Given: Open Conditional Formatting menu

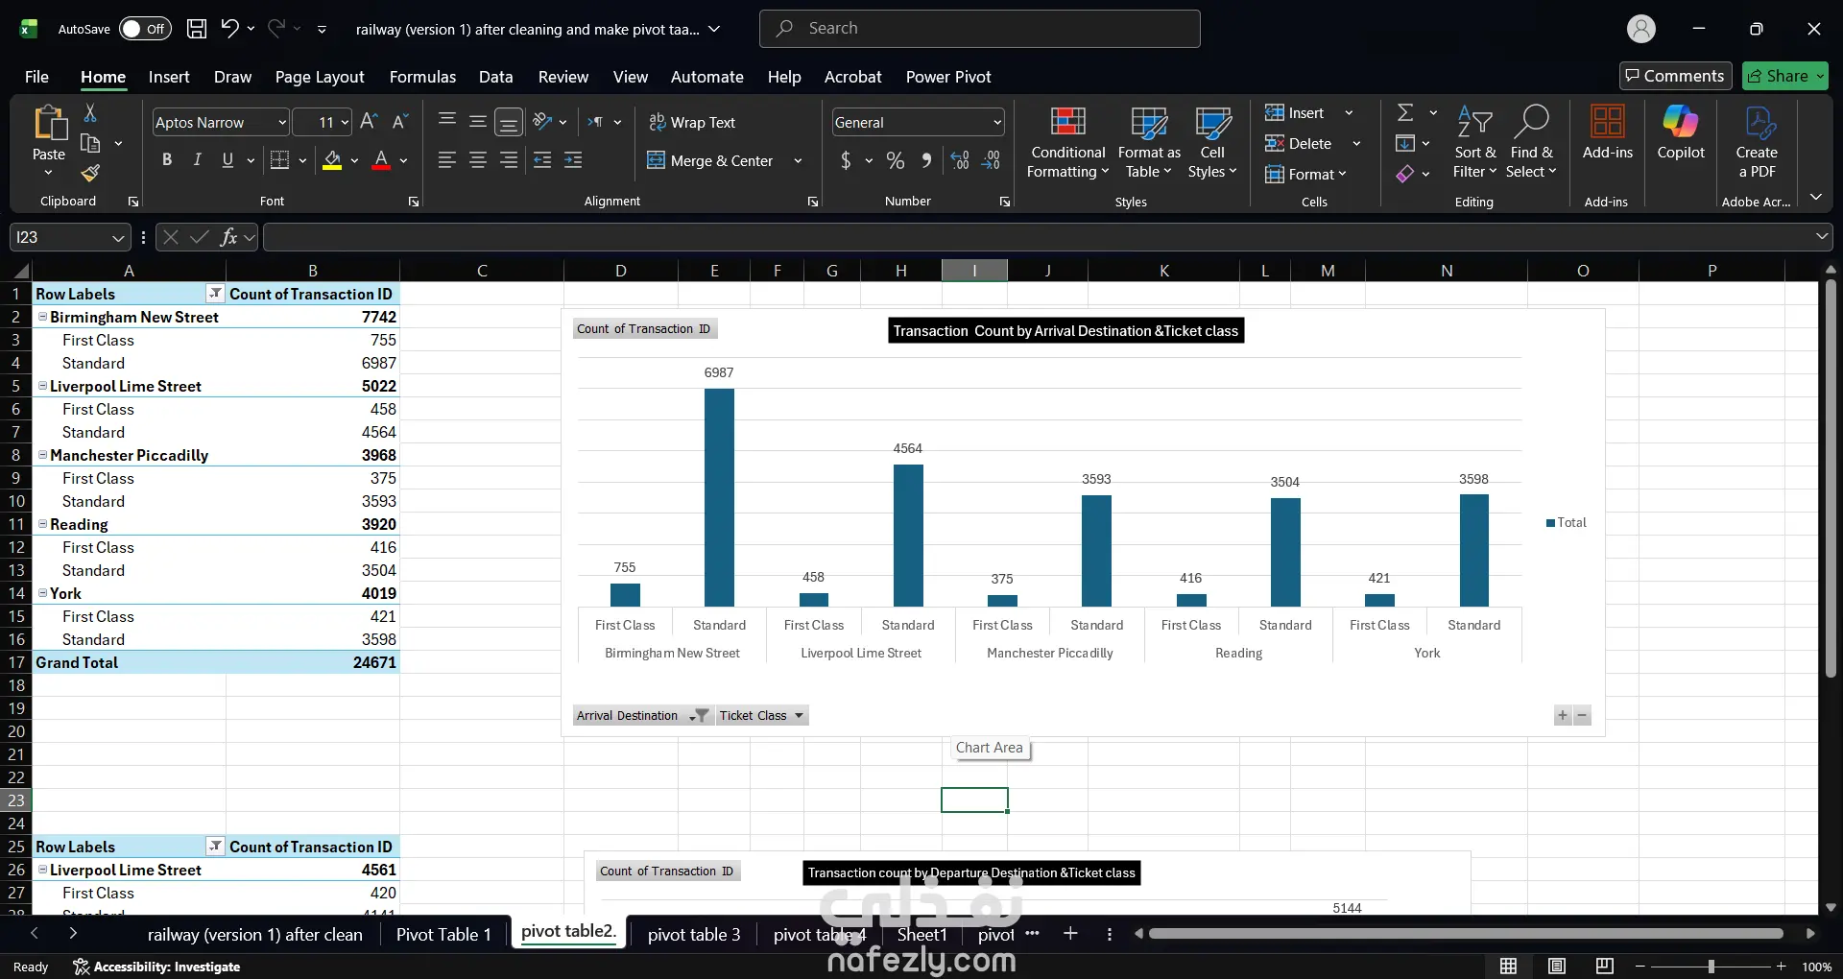Looking at the screenshot, I should point(1067,143).
